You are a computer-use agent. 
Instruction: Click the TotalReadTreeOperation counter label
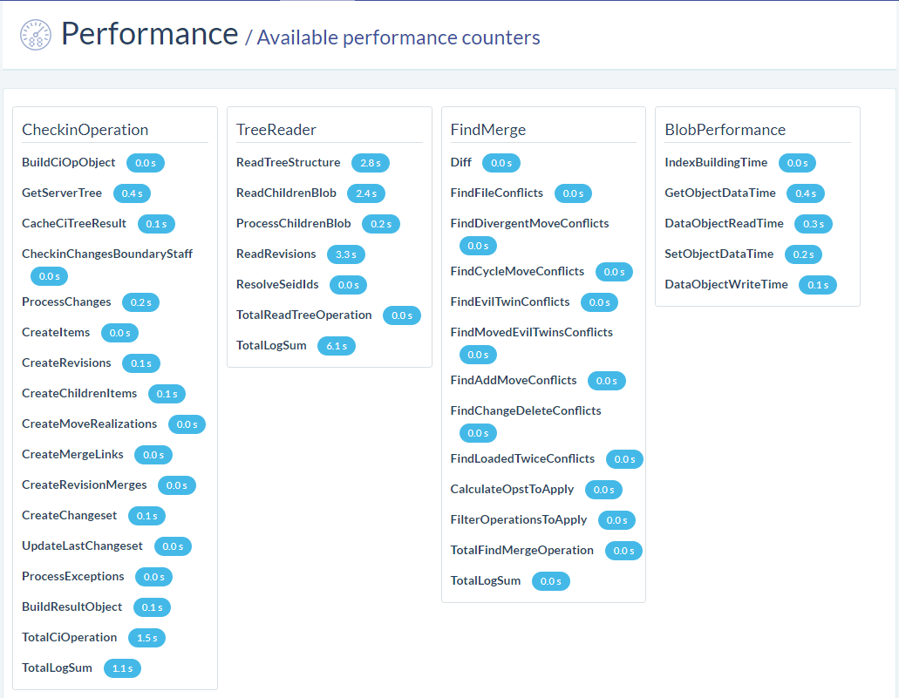303,315
